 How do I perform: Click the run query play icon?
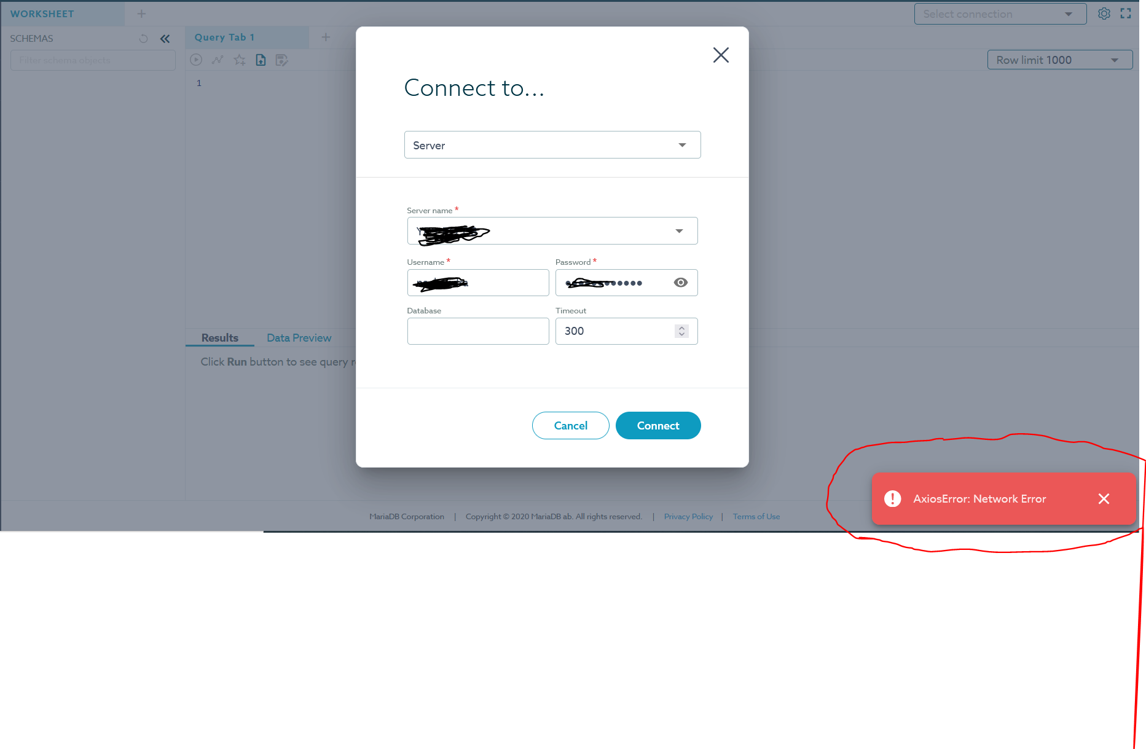[x=196, y=60]
